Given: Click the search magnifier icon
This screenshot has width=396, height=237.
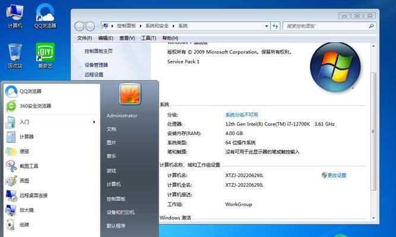Looking at the screenshot, I should point(371,26).
